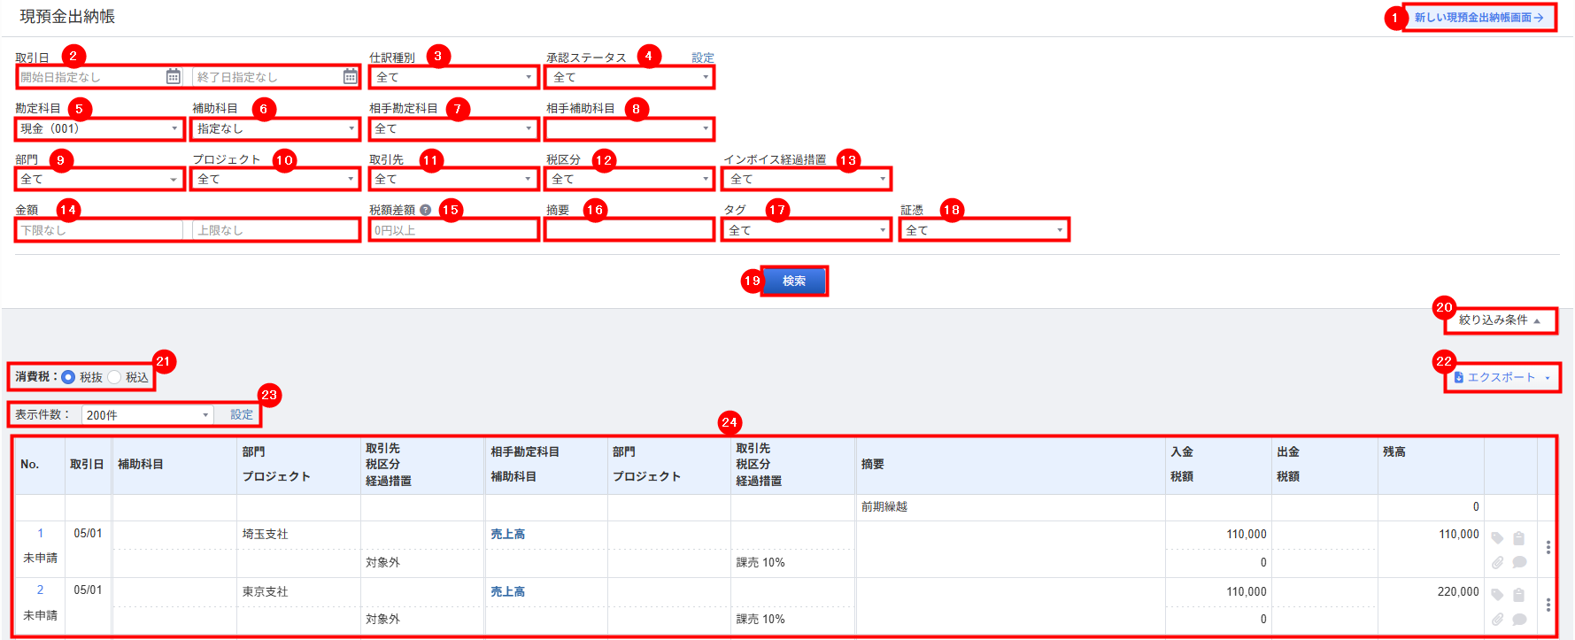Open the 税区分 filter dropdown
This screenshot has width=1575, height=640.
click(629, 180)
